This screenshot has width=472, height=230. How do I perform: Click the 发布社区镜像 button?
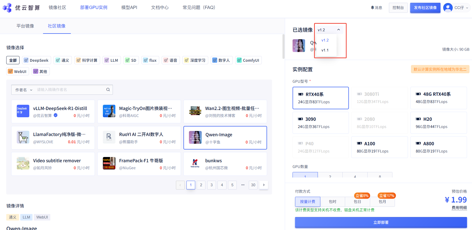(425, 8)
